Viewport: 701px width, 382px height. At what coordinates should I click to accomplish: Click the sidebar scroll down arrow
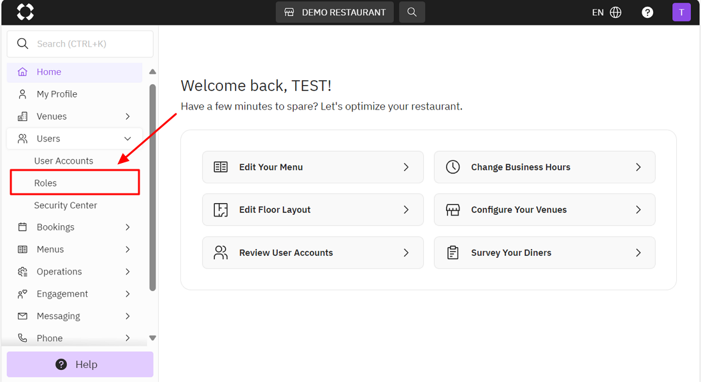pos(152,338)
